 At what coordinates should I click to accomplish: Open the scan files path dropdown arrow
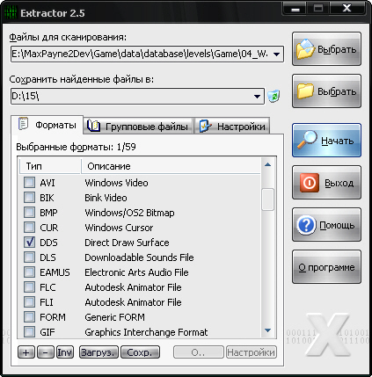(276, 54)
